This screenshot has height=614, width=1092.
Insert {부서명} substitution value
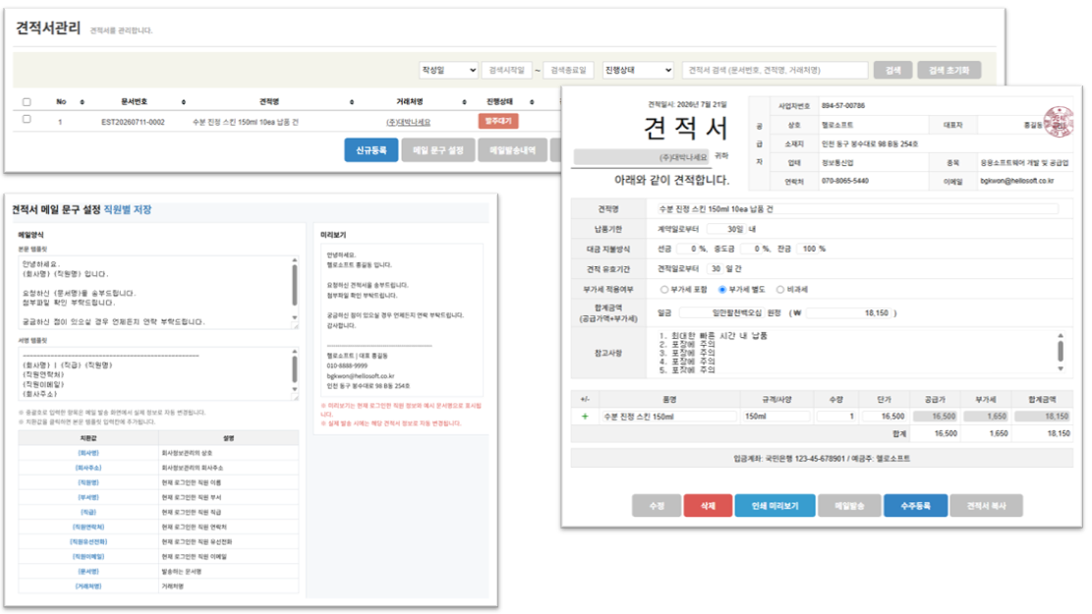[88, 497]
